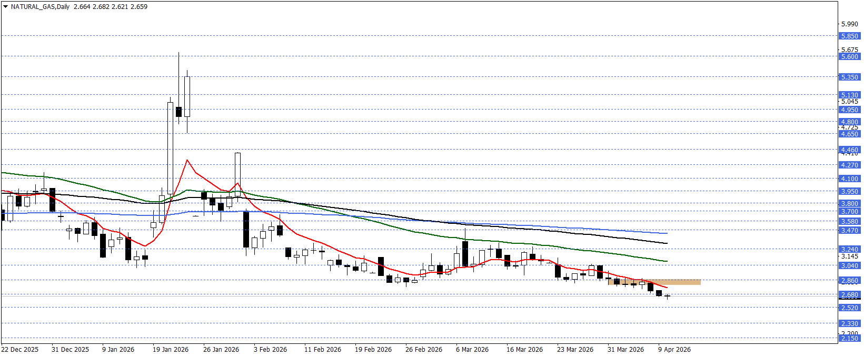Image resolution: width=864 pixels, height=356 pixels.
Task: Click the 9 Apr 2026 date label
Action: (x=674, y=350)
